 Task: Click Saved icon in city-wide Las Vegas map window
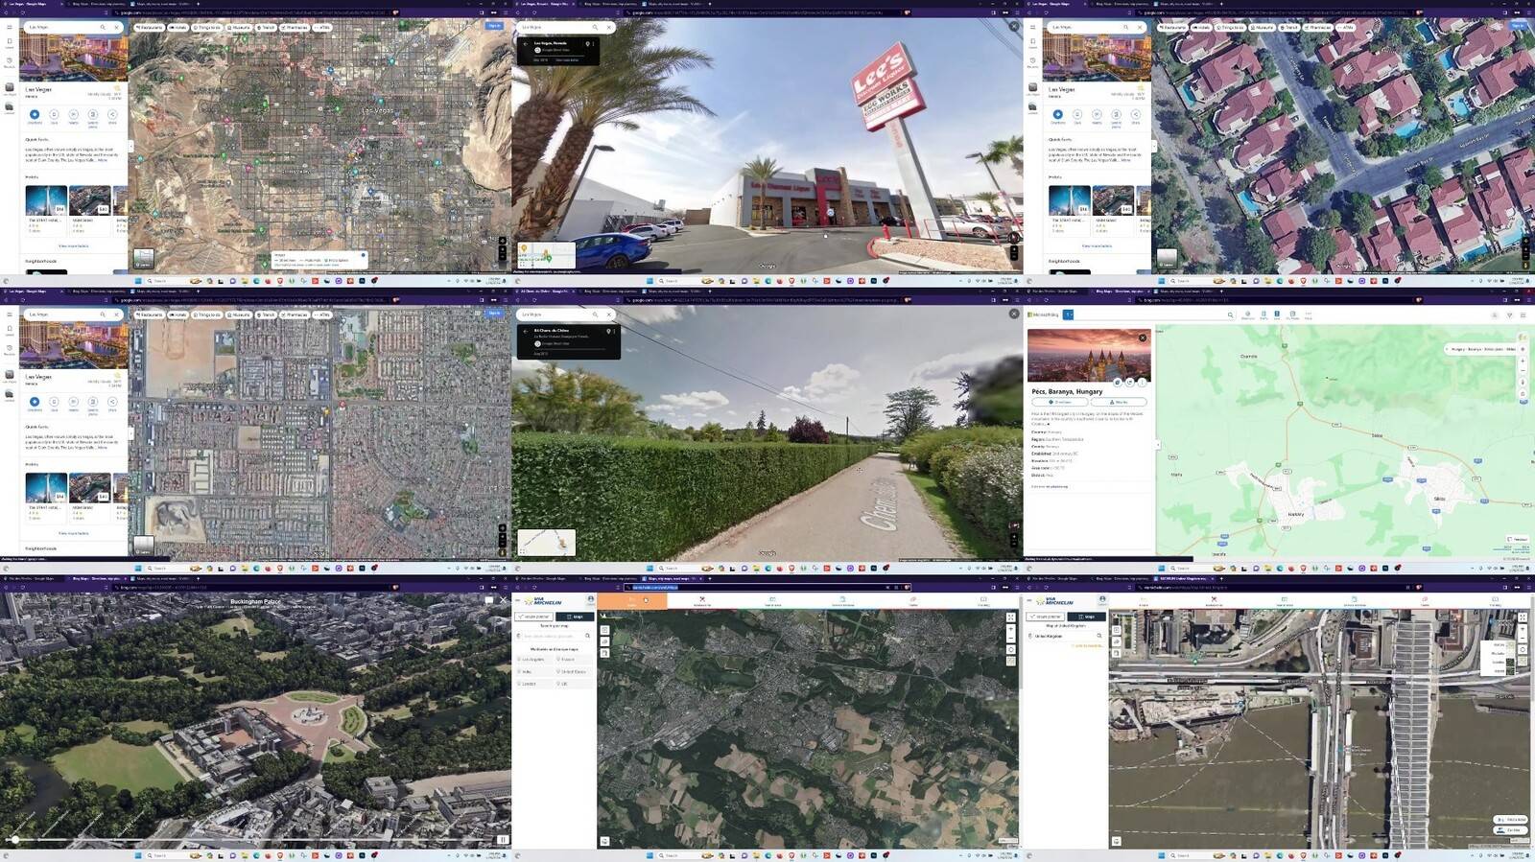[x=9, y=43]
